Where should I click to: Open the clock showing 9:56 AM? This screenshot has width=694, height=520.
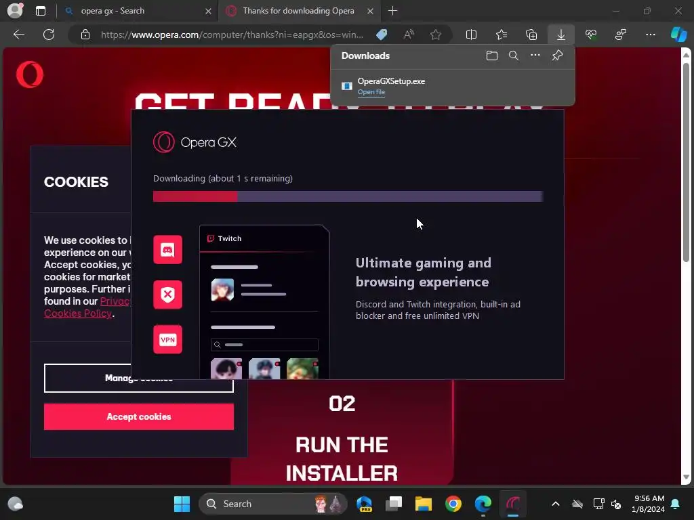pos(649,504)
